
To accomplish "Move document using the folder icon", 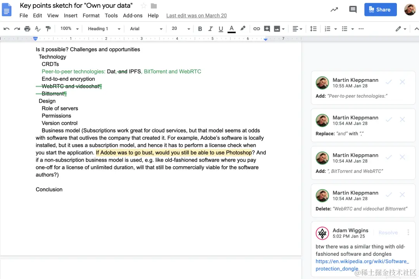I will coord(154,5).
